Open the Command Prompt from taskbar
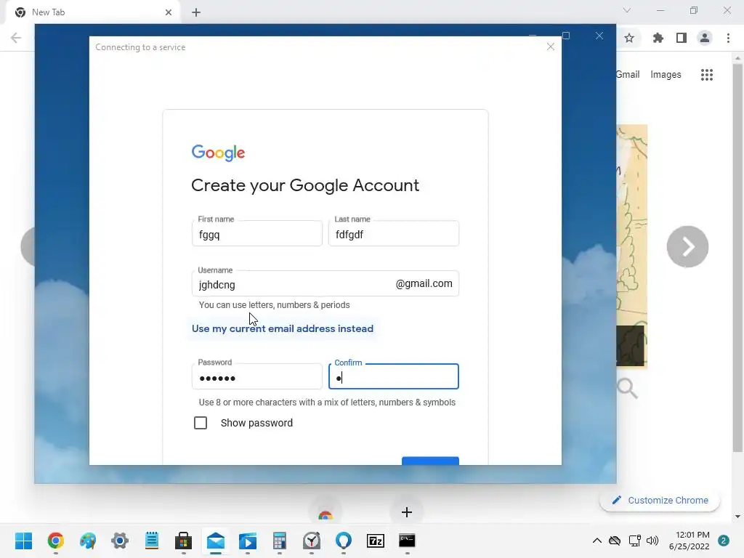The width and height of the screenshot is (744, 558). [x=407, y=541]
